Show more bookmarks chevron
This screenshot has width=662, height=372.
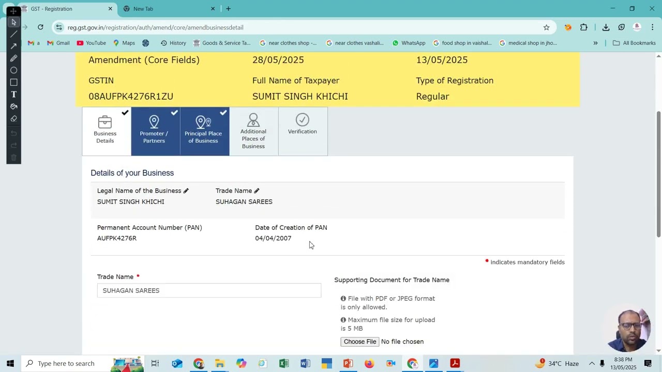[595, 43]
